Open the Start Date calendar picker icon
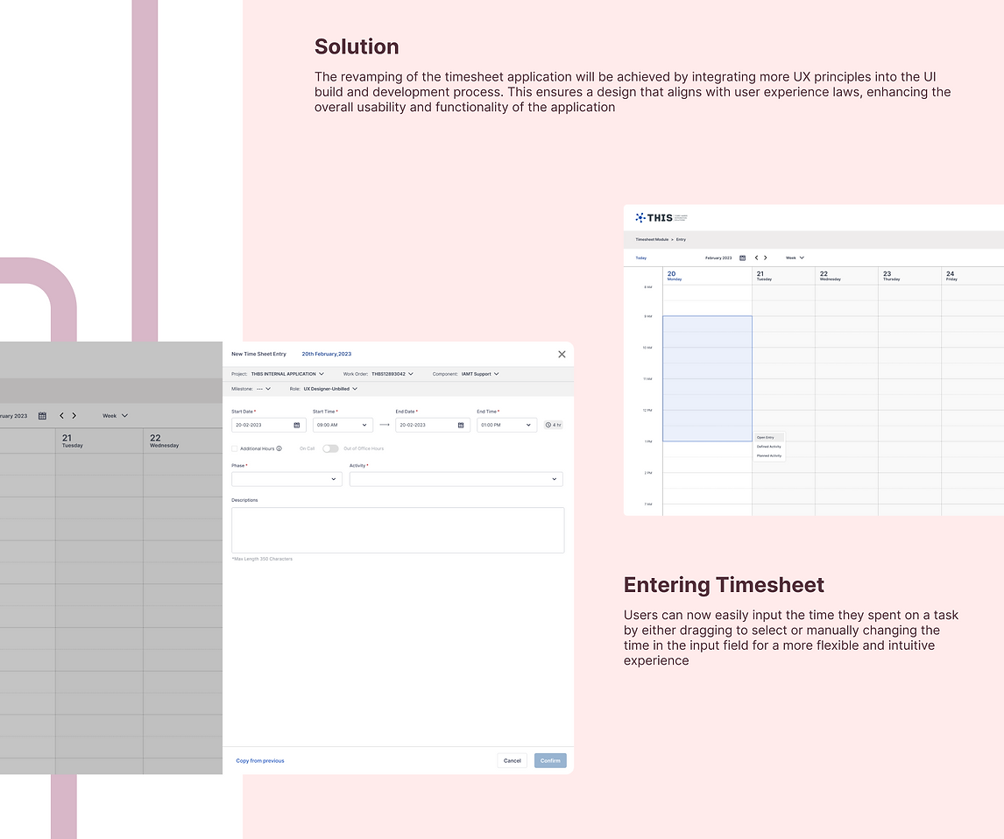The image size is (1004, 839). (296, 425)
